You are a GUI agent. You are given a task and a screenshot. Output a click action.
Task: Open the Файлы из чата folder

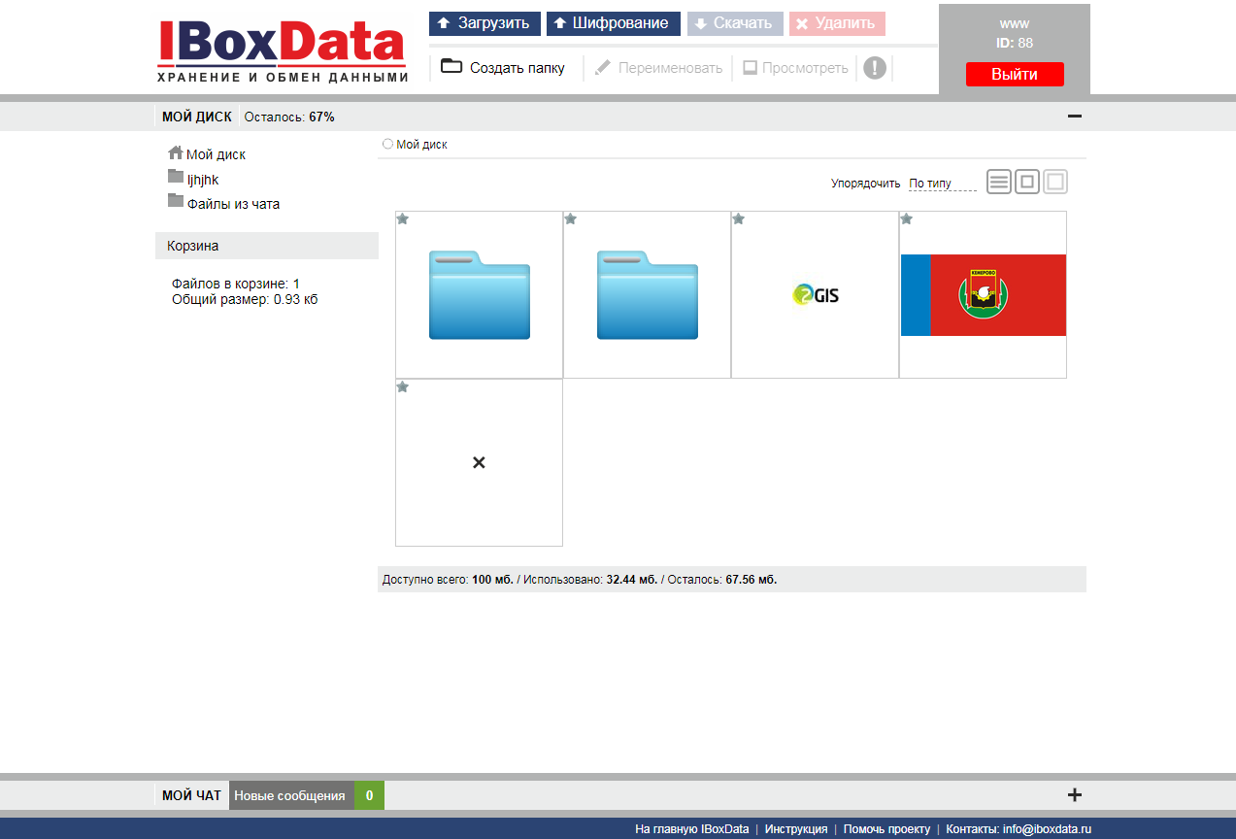coord(232,204)
